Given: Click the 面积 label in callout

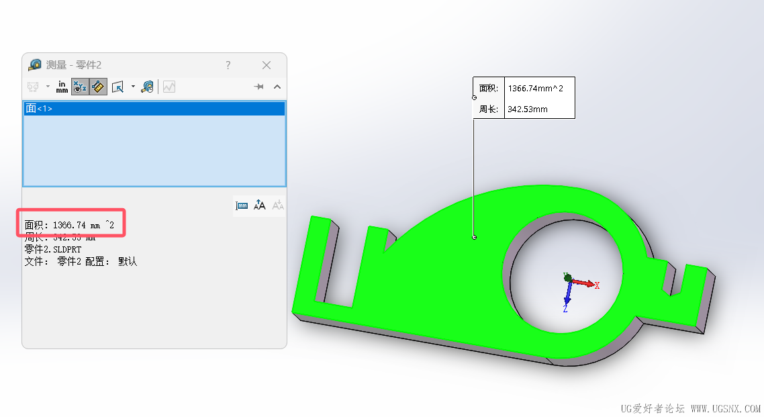Looking at the screenshot, I should [x=488, y=88].
